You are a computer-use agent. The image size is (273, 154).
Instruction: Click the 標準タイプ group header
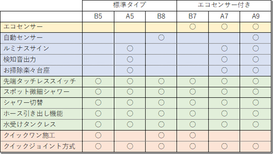point(130,5)
